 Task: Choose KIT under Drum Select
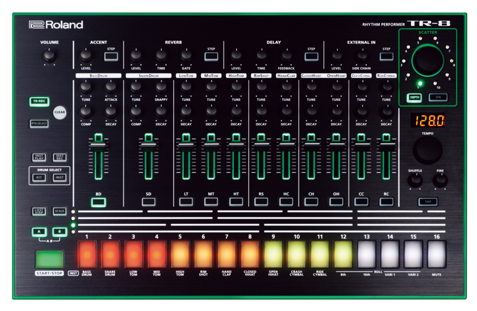click(x=39, y=178)
